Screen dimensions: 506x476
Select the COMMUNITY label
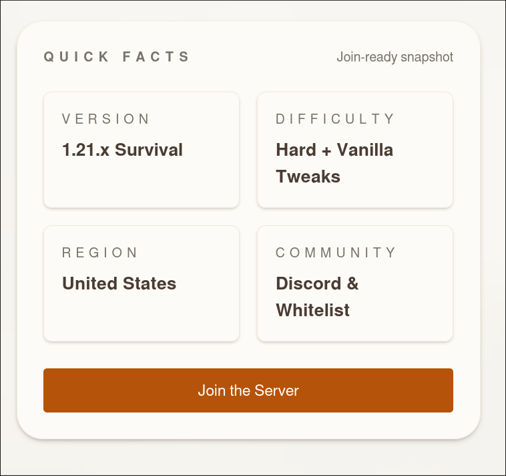336,253
